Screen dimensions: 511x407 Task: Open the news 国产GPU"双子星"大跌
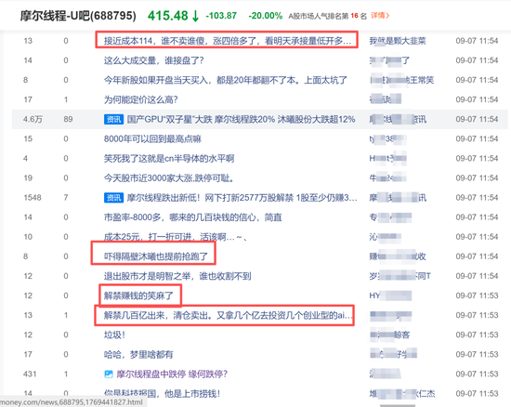point(242,119)
